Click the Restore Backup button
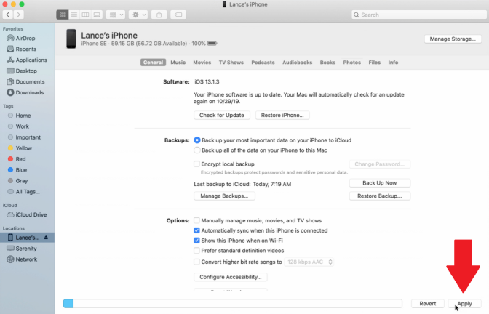This screenshot has height=314, width=489. click(x=380, y=196)
